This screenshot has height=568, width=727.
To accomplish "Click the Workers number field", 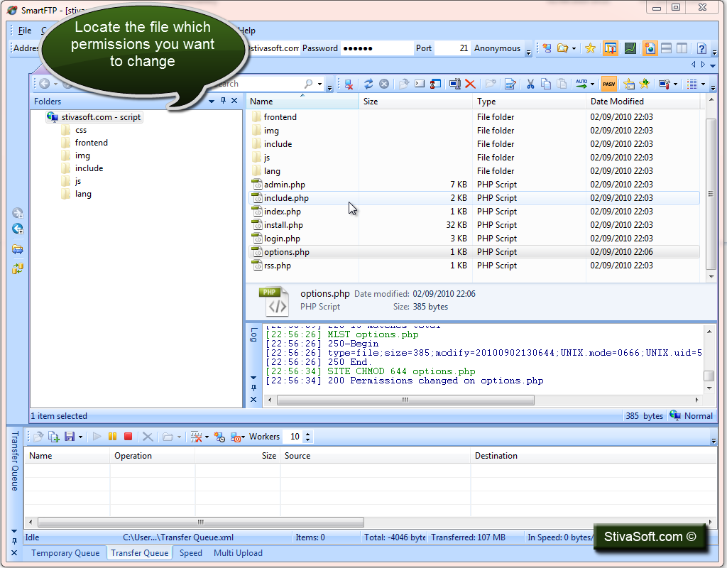I will pyautogui.click(x=295, y=437).
